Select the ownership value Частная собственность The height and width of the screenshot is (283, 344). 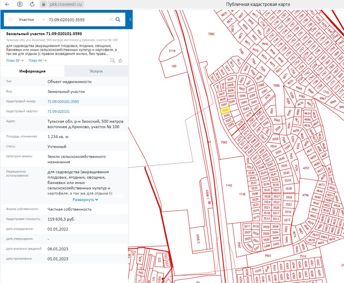(x=69, y=209)
